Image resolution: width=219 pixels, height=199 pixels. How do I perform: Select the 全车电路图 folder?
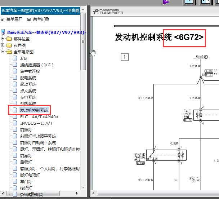[x=23, y=52]
